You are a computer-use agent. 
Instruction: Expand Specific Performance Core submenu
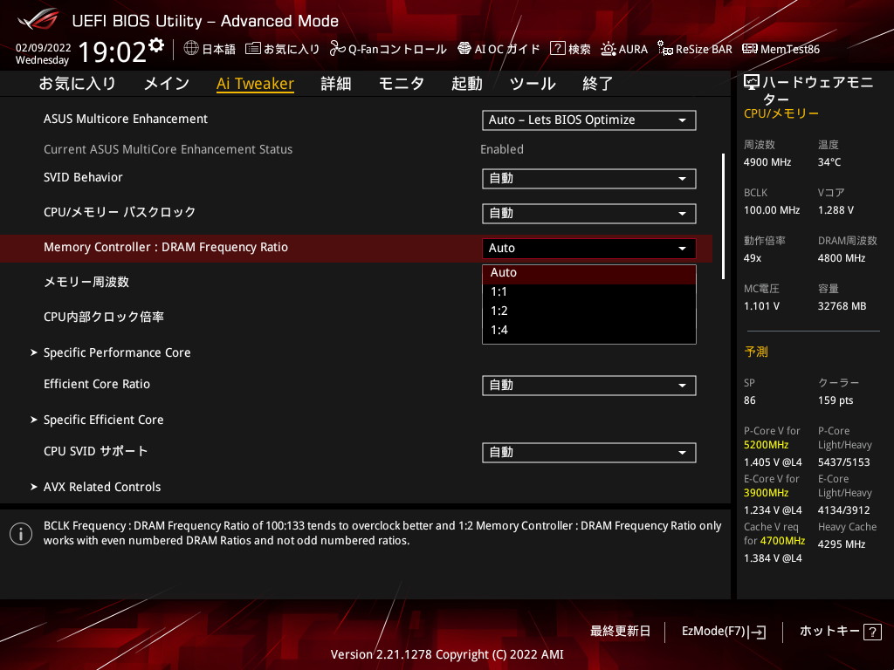117,352
